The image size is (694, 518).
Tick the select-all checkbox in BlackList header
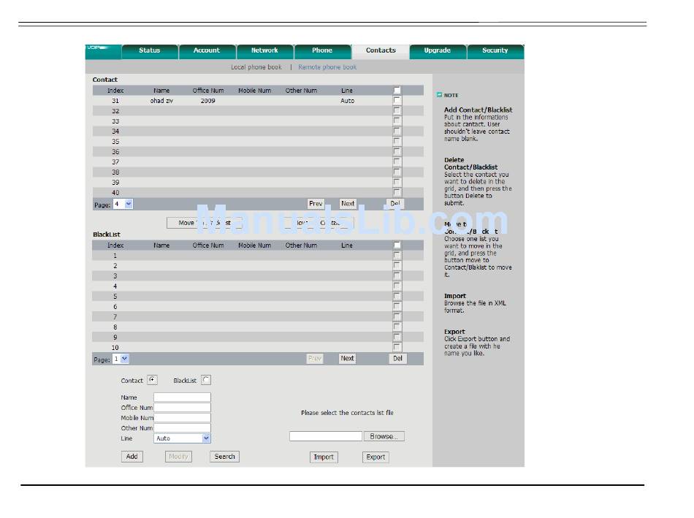397,245
